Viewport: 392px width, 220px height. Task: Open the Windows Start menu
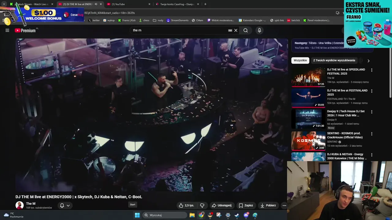pos(137,215)
